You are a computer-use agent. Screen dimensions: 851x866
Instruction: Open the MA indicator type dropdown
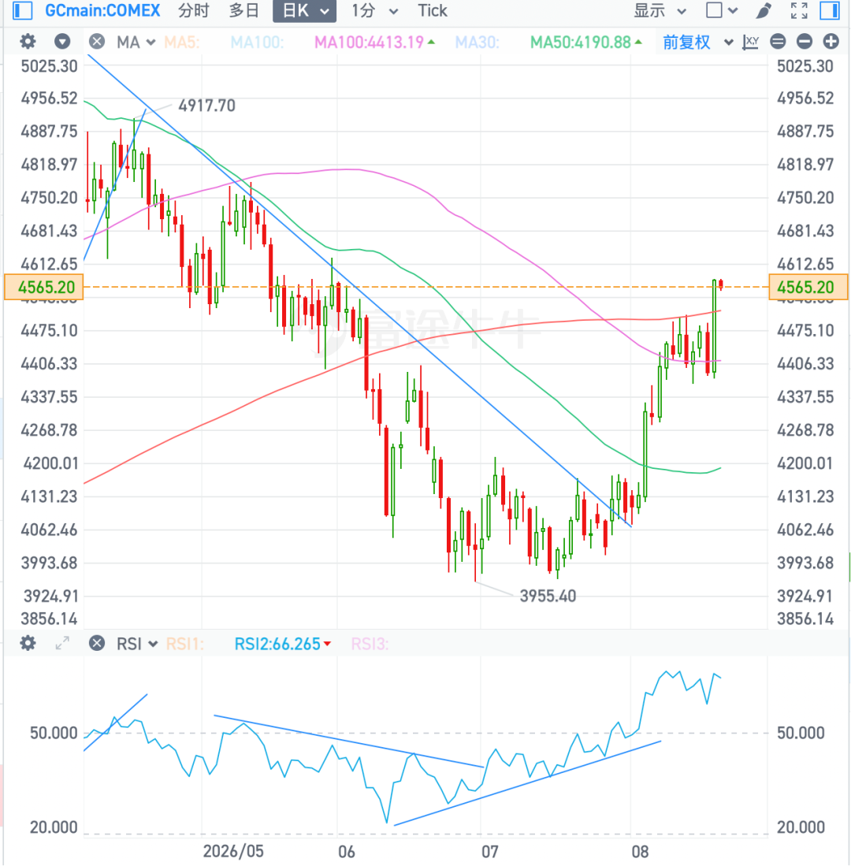(136, 42)
